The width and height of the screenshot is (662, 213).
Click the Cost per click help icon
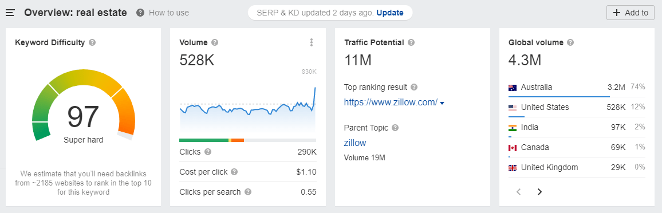(x=234, y=172)
